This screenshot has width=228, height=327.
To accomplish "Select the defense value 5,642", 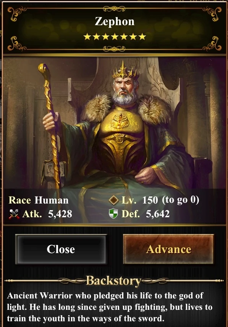I will pyautogui.click(x=158, y=214).
